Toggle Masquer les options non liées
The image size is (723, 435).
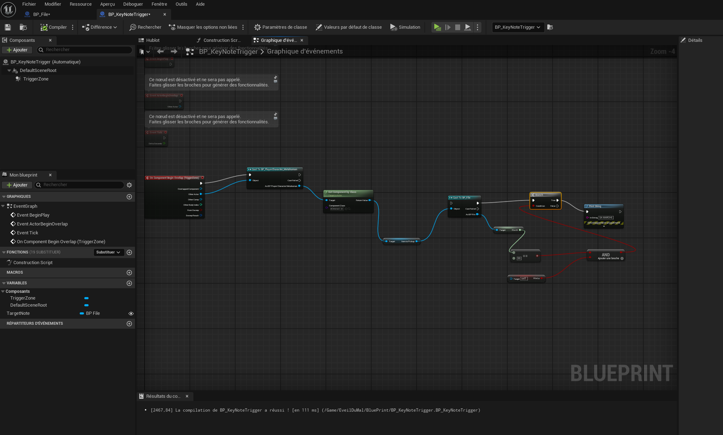[203, 27]
